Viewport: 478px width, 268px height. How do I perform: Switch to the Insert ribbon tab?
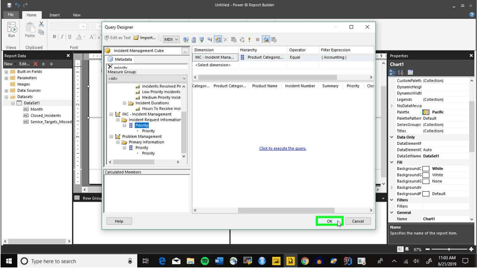[x=54, y=15]
